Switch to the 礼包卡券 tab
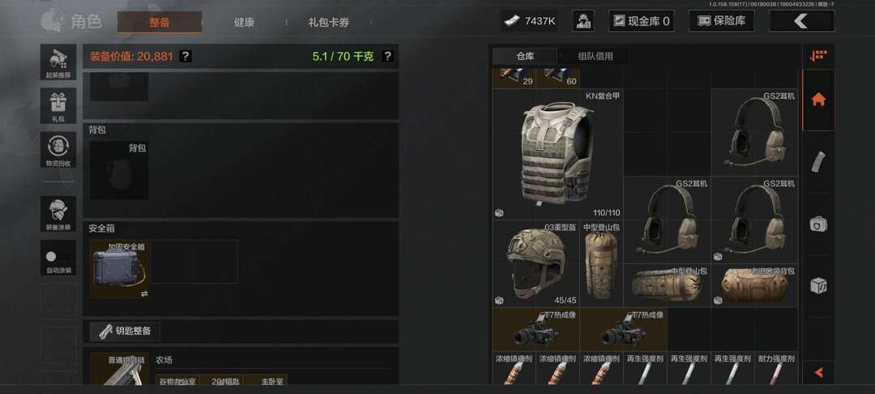875x394 pixels. tap(329, 23)
